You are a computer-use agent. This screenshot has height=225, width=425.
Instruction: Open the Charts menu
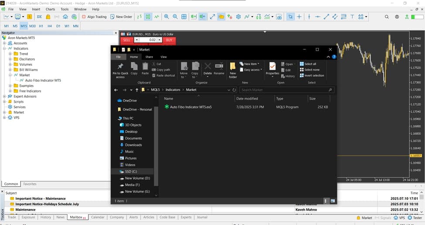[x=50, y=9]
